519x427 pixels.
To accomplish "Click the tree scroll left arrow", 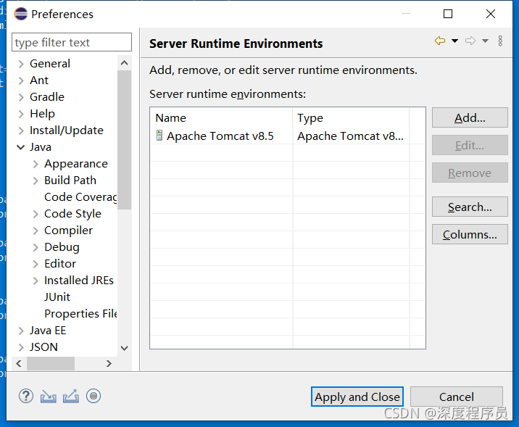I will 19,363.
